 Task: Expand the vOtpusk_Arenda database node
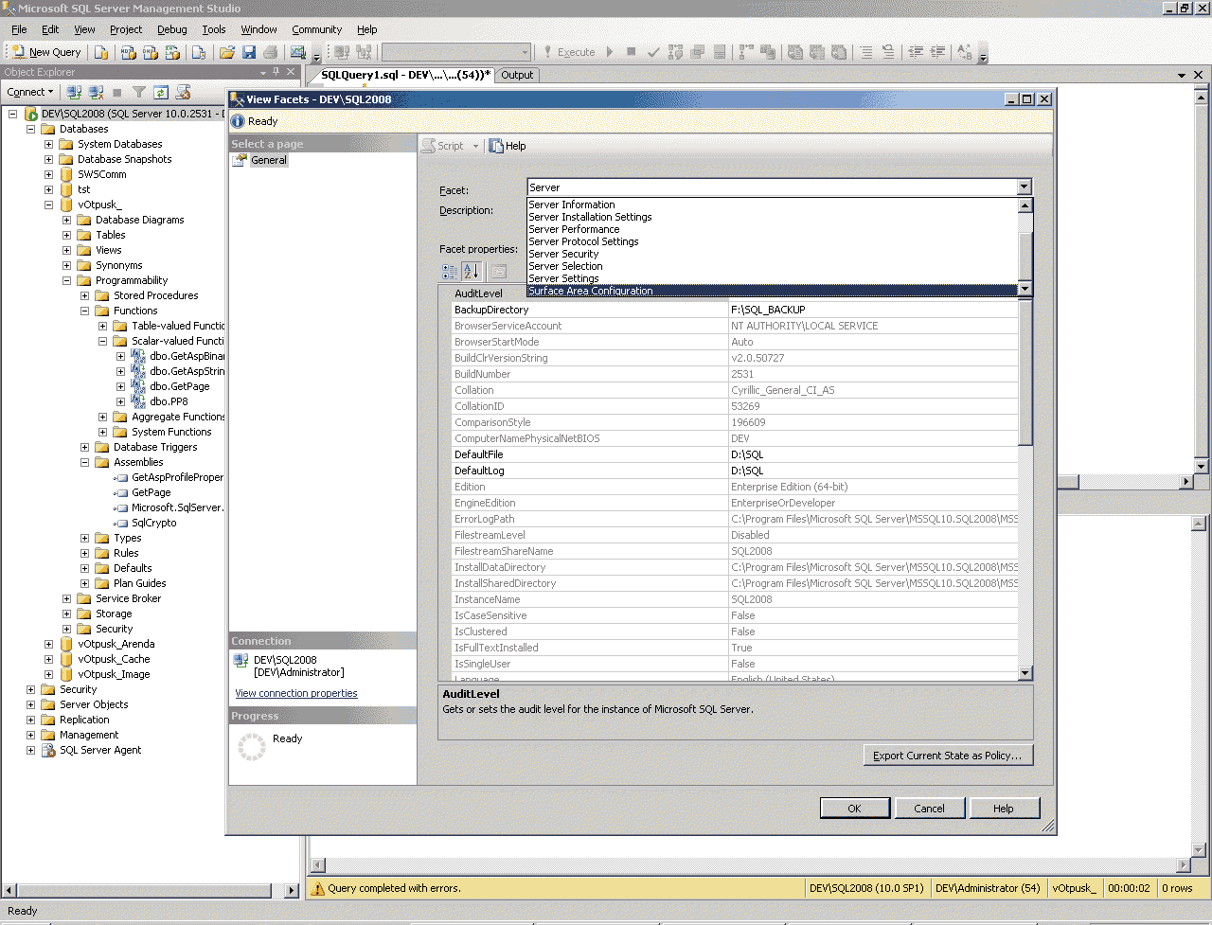point(48,644)
